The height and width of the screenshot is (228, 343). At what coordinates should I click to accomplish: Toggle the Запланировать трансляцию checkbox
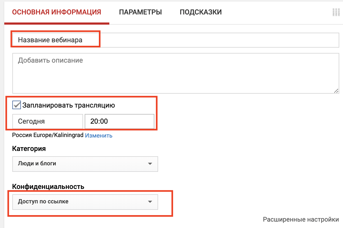[x=17, y=105]
